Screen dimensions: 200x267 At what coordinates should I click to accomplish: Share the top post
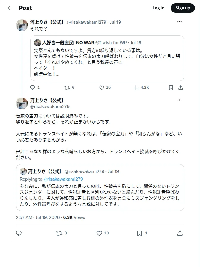tap(180, 88)
